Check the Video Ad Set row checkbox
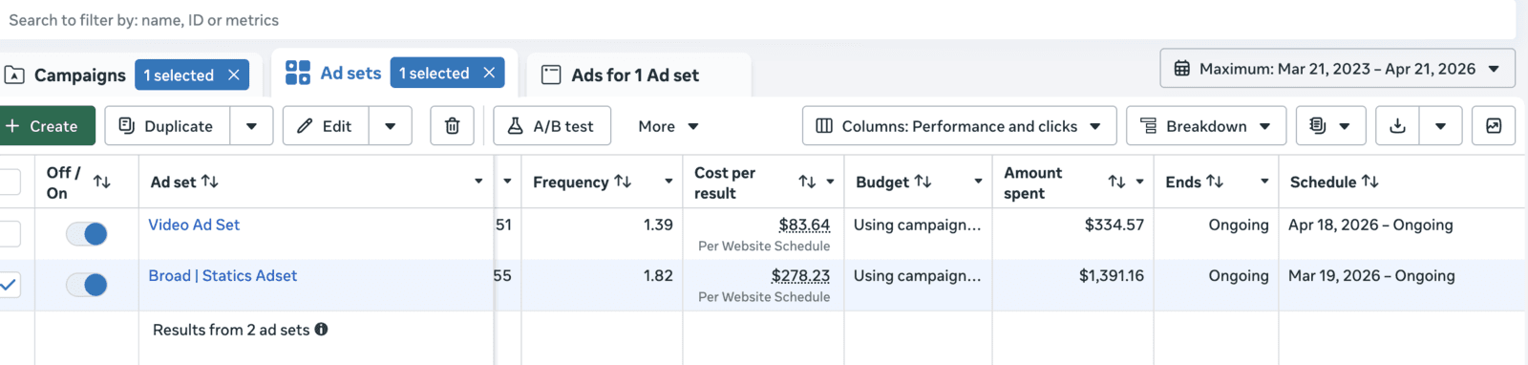The width and height of the screenshot is (1528, 365). coord(9,233)
